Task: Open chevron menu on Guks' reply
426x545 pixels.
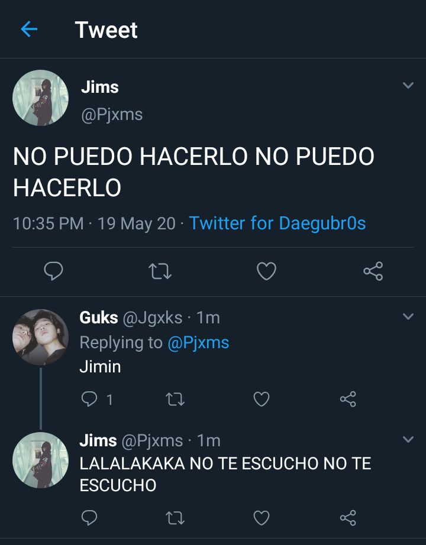Action: point(408,316)
